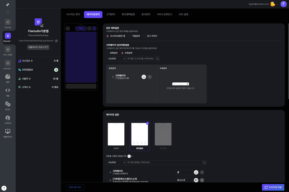Click the 에뮬레이터 바로가기 button
Screen dimensions: 289x192
pyautogui.click(x=39, y=47)
